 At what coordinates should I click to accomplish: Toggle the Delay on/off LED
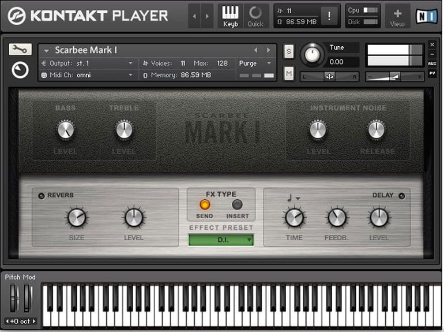pos(401,196)
